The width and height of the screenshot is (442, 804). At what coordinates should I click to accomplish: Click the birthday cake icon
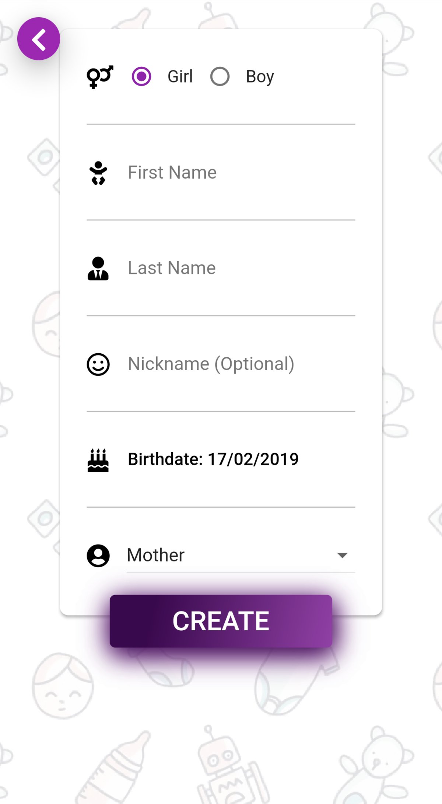(98, 460)
